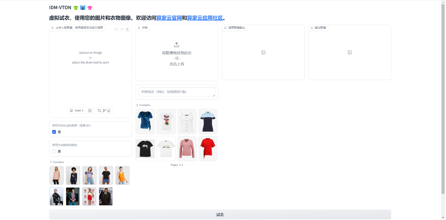Open the 算家云官网 link
The width and height of the screenshot is (446, 220).
pyautogui.click(x=169, y=18)
